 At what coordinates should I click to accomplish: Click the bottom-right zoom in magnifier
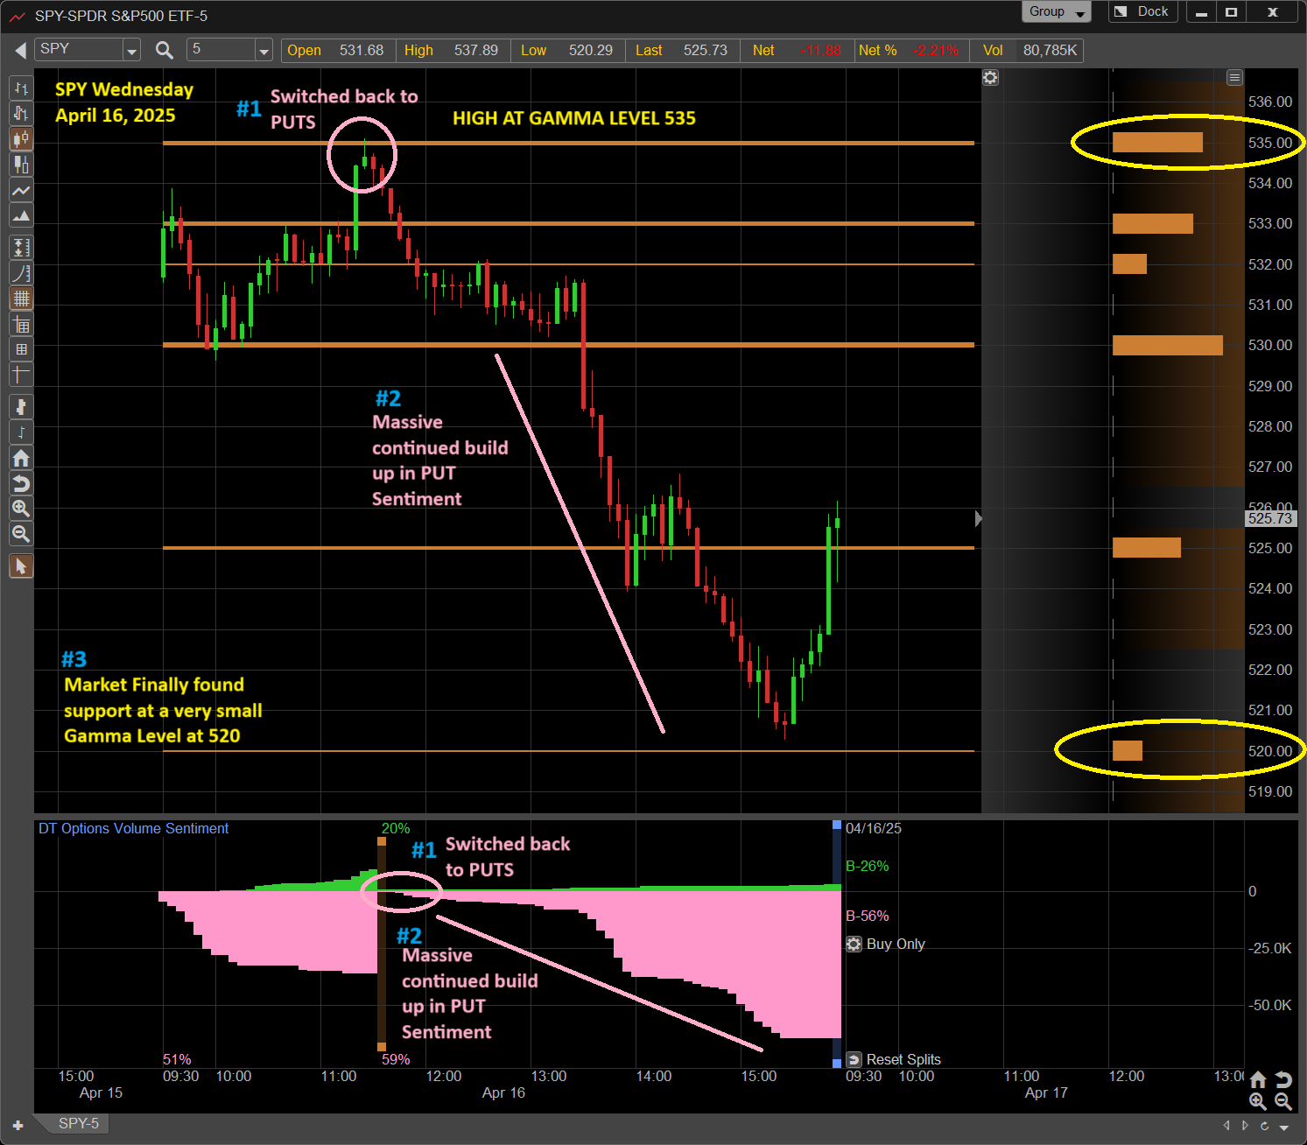click(x=1258, y=1101)
